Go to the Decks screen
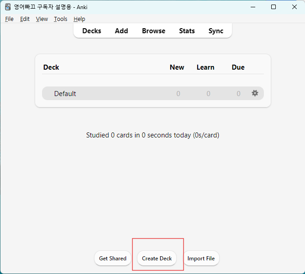The width and height of the screenshot is (305, 274). pyautogui.click(x=92, y=31)
